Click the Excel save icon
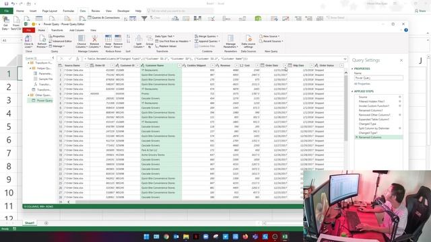The width and height of the screenshot is (431, 242). [6, 4]
